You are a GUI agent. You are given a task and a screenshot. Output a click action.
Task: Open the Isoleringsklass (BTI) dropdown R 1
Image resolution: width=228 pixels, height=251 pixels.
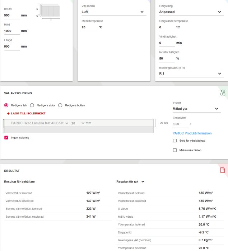[191, 74]
